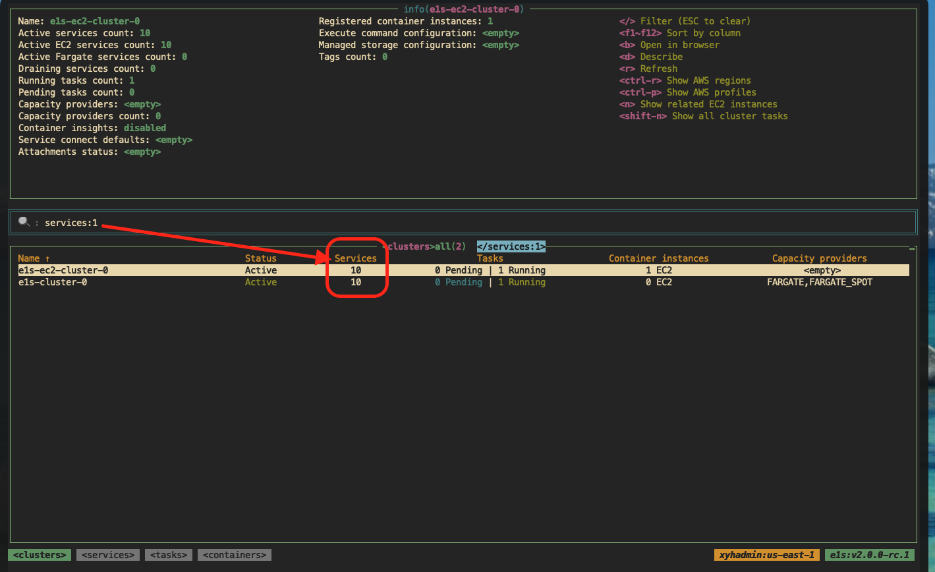Click Managed storage configuration line
Image resolution: width=935 pixels, height=572 pixels.
click(x=419, y=45)
